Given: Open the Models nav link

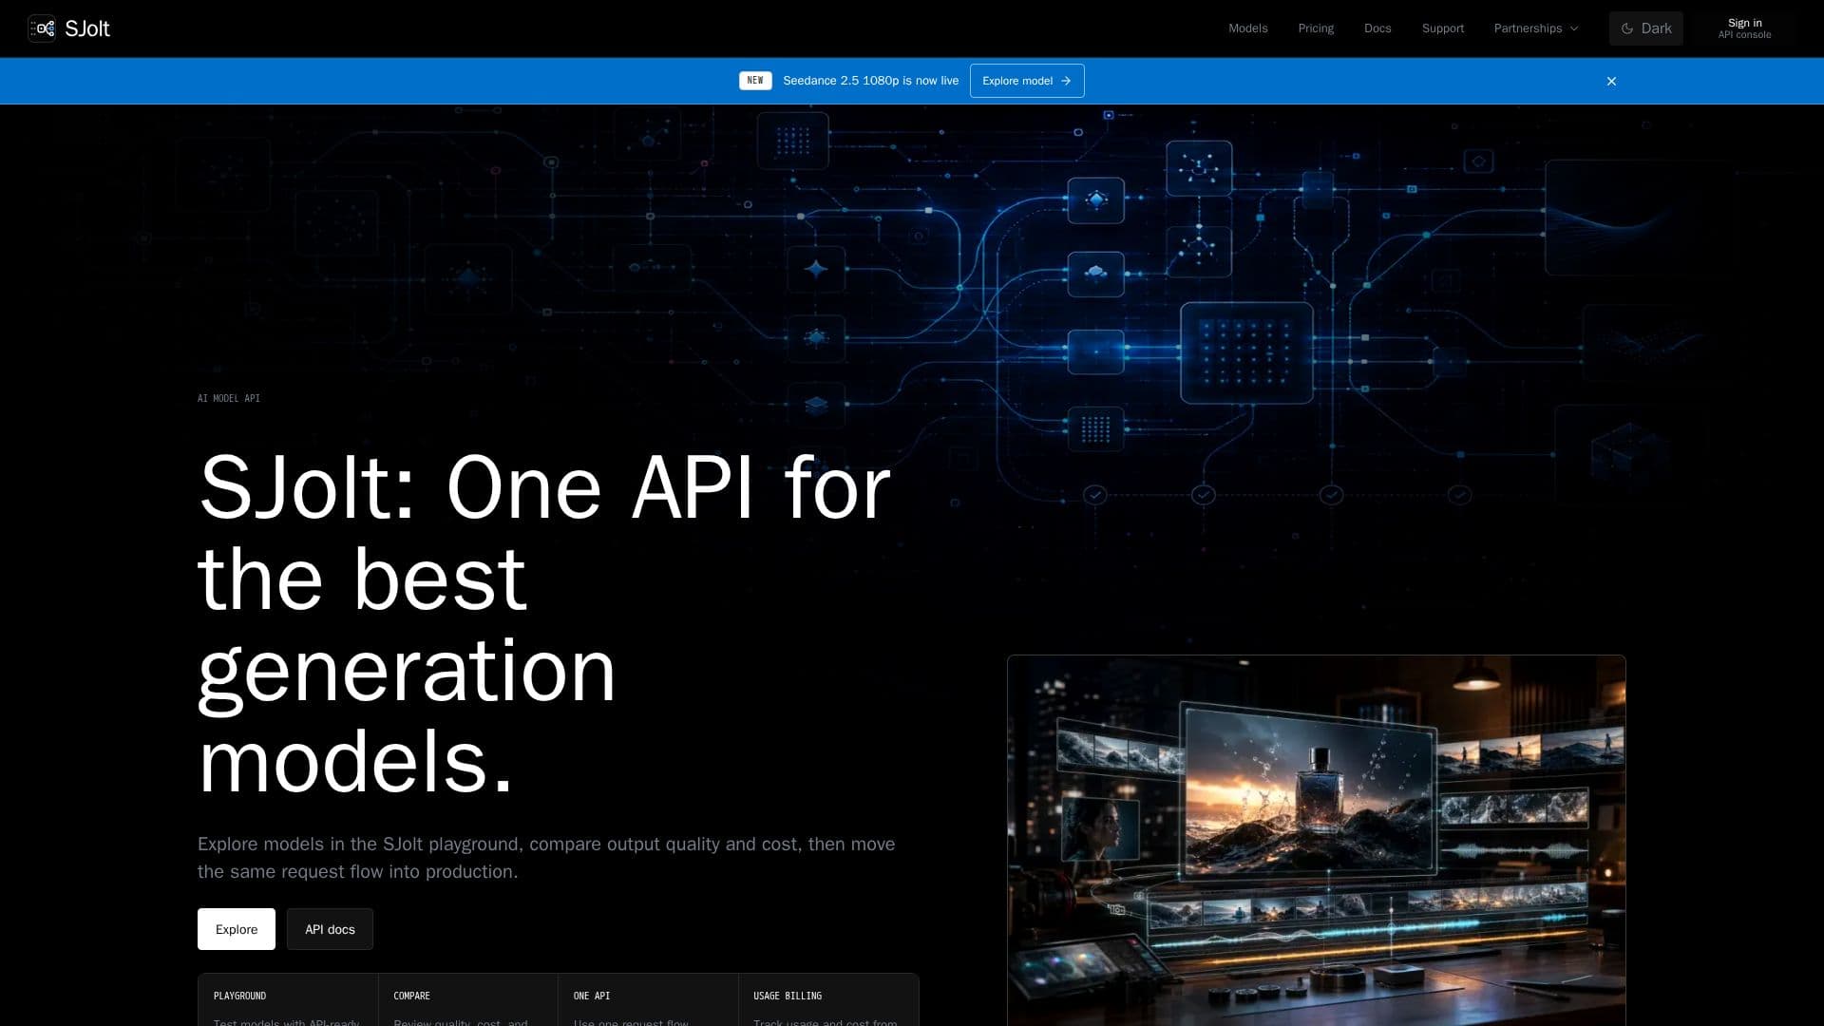Looking at the screenshot, I should tap(1247, 28).
